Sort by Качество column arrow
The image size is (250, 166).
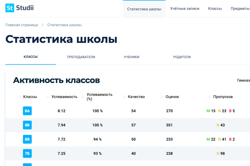click(x=124, y=97)
